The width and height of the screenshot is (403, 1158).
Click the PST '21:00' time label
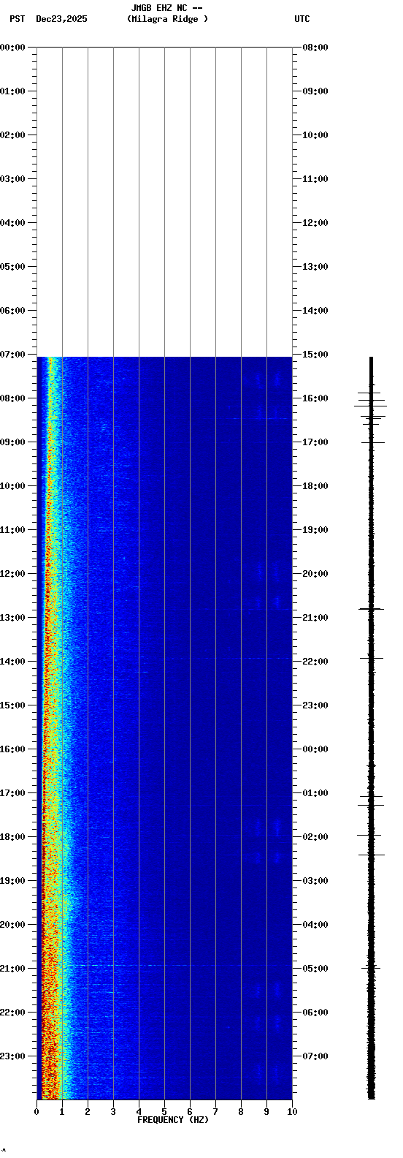(x=12, y=969)
